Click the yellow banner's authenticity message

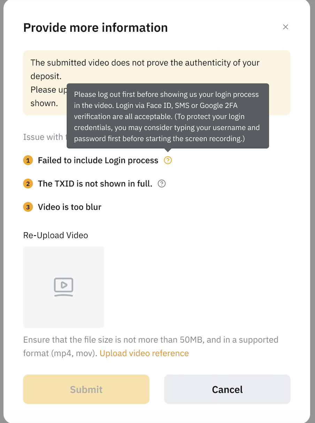(x=145, y=63)
